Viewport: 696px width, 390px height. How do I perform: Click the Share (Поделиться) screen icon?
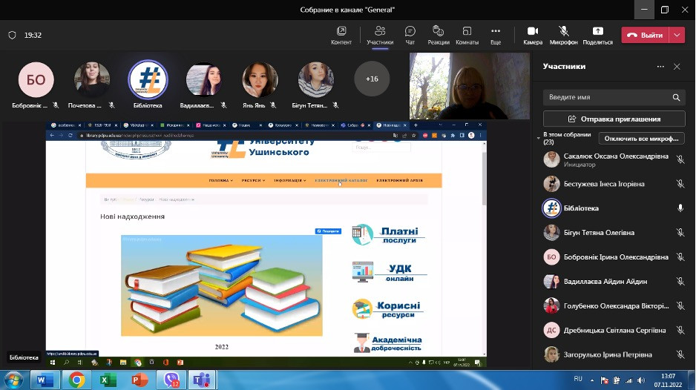click(x=597, y=31)
